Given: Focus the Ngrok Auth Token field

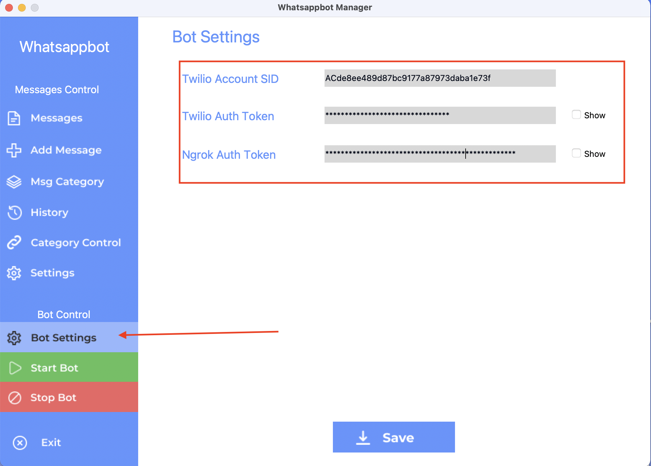Looking at the screenshot, I should [440, 154].
